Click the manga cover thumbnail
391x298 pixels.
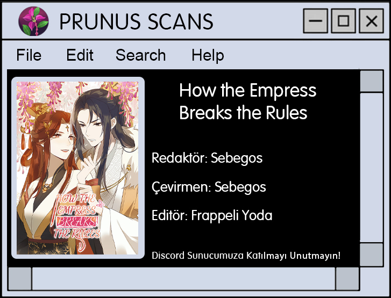77,168
